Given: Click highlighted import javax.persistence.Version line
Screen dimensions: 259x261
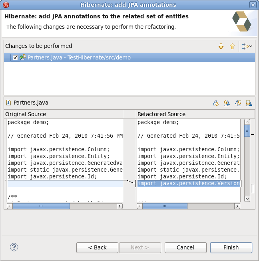Looking at the screenshot, I should 189,184.
